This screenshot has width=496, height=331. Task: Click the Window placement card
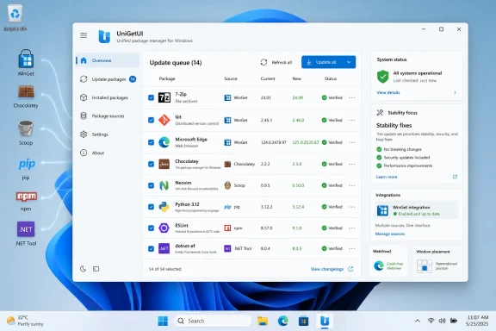click(x=437, y=260)
